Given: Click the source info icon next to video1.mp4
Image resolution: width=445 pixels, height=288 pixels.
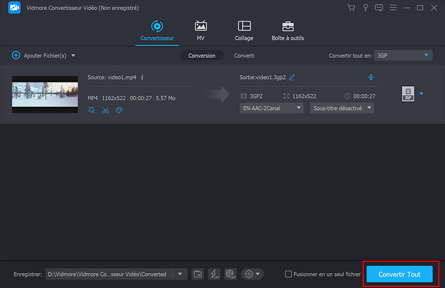Looking at the screenshot, I should tap(142, 77).
